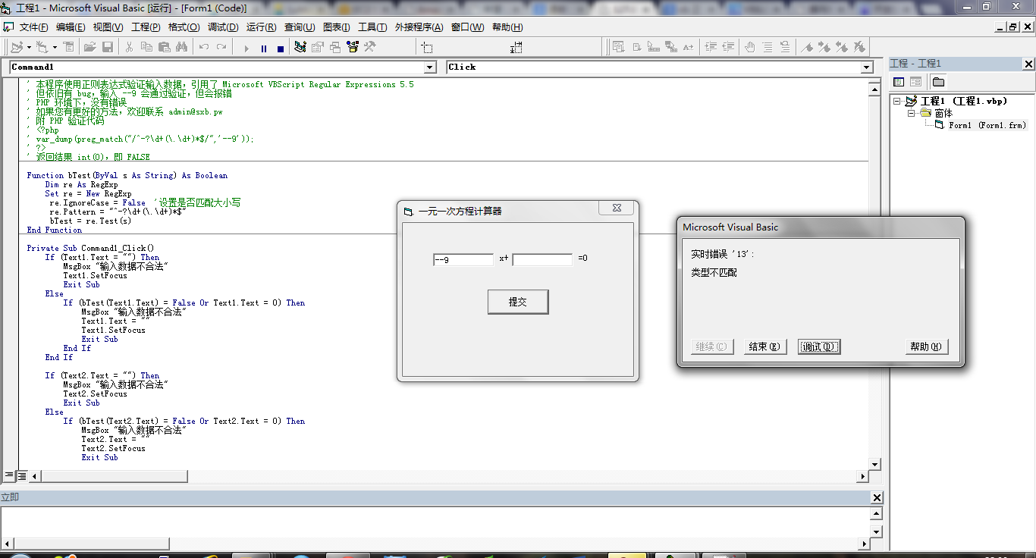This screenshot has width=1036, height=558.
Task: Open the 调试(D) menu
Action: [x=223, y=27]
